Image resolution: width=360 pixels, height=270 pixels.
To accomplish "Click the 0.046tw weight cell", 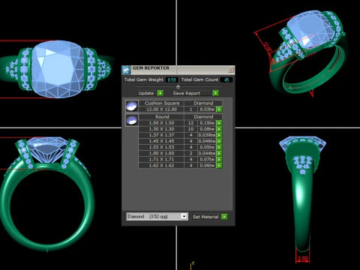I will tap(207, 141).
